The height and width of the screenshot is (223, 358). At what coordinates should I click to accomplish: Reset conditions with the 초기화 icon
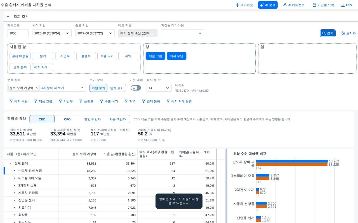(x=348, y=33)
